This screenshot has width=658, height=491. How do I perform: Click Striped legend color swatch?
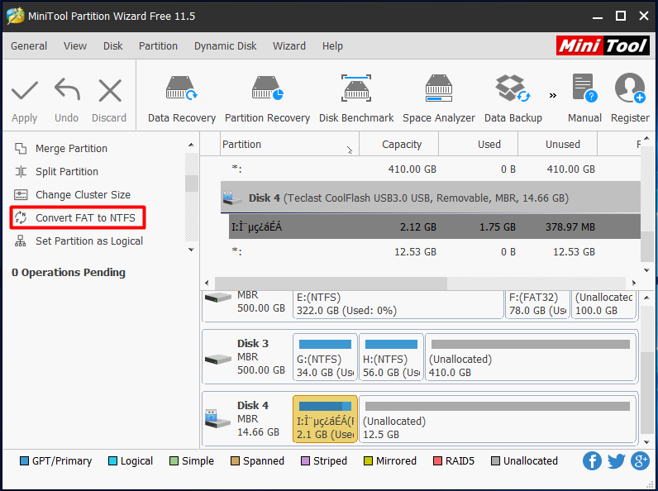click(x=305, y=460)
